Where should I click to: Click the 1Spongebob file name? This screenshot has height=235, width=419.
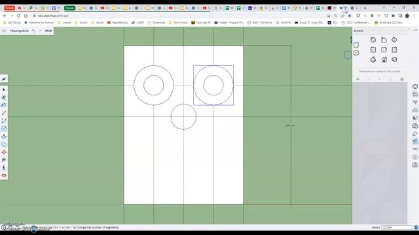(x=19, y=31)
